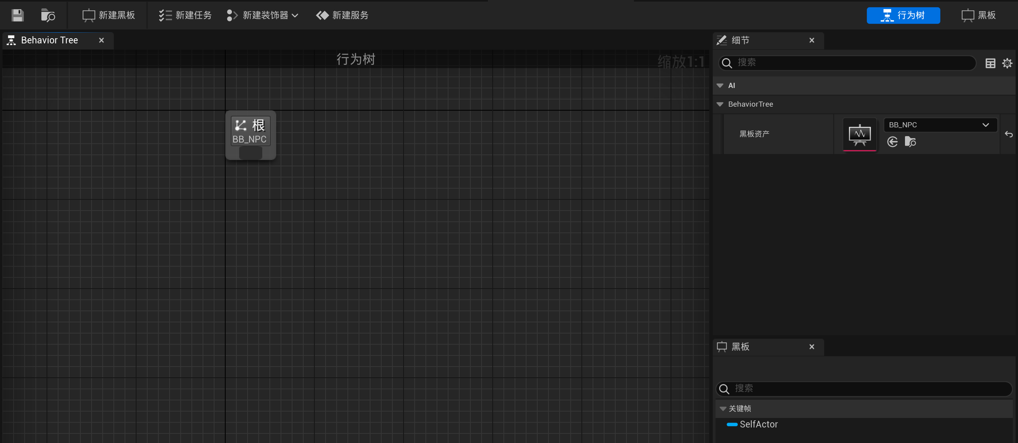Viewport: 1018px width, 443px height.
Task: Click New Task (新建任务) button
Action: coord(185,15)
